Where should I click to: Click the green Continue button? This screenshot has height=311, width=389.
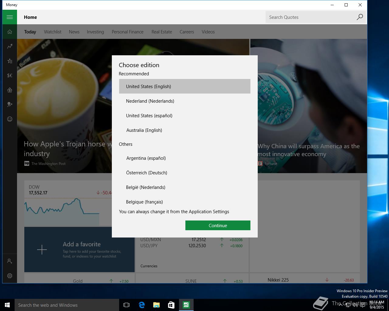coord(218,225)
